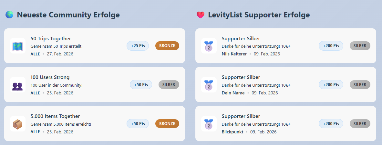Click +200 Pts in Nils Kelterer's card

pyautogui.click(x=331, y=46)
